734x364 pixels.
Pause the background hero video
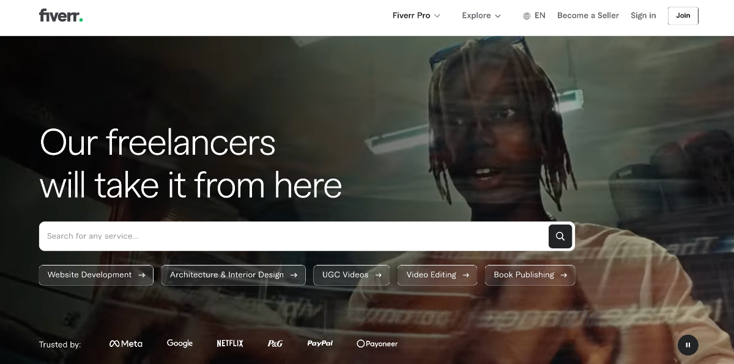point(688,345)
